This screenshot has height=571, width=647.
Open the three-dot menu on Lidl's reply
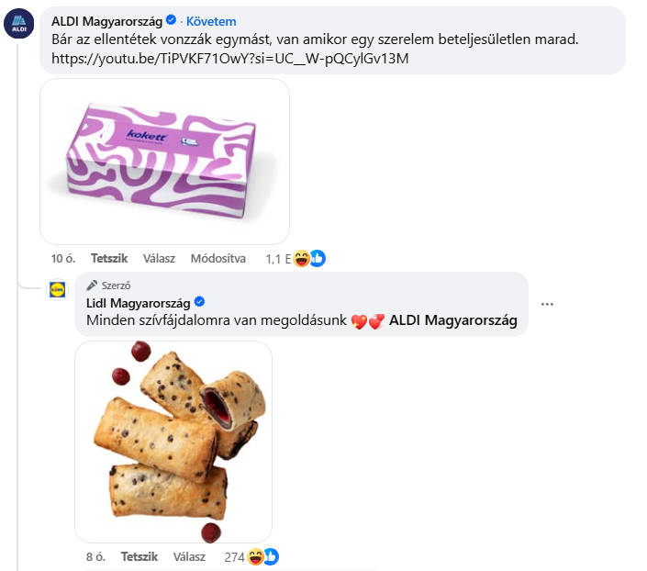pos(547,304)
